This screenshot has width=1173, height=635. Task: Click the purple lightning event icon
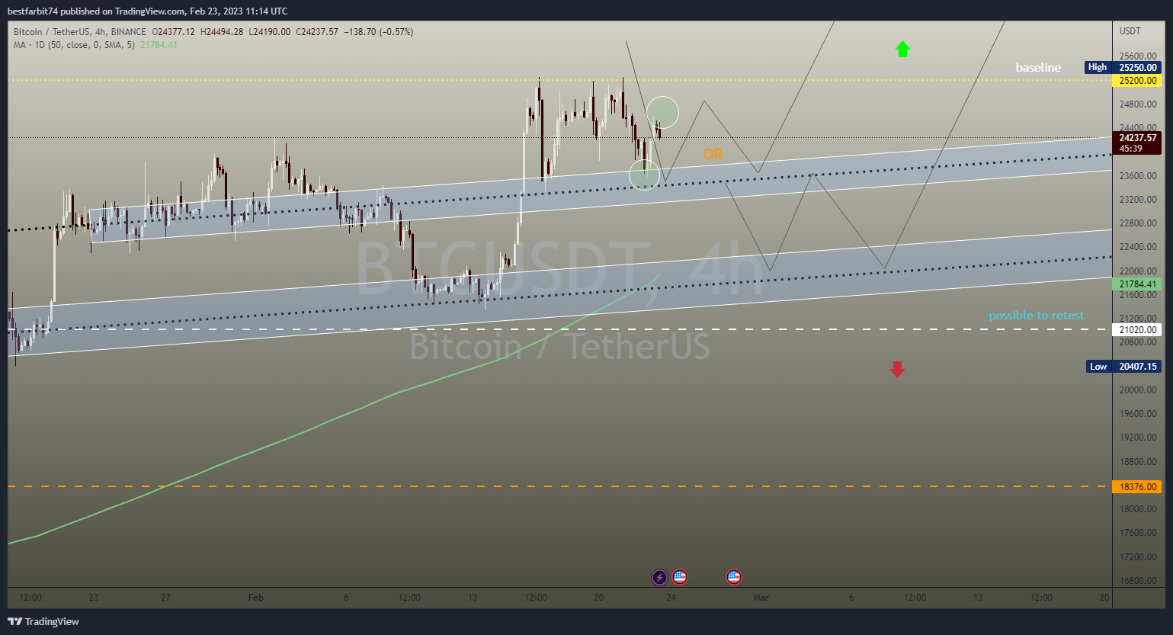tap(659, 577)
